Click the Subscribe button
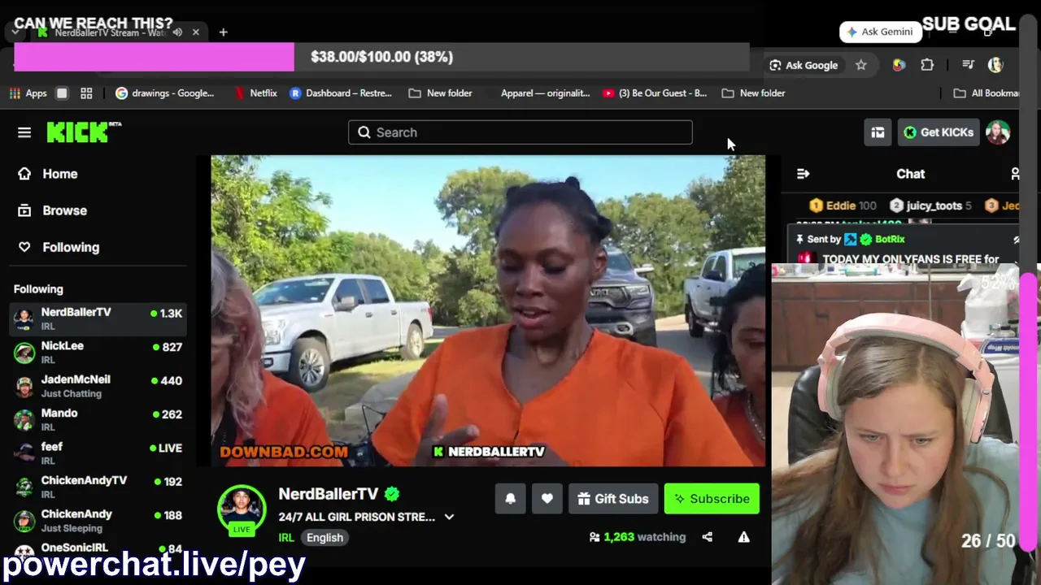Viewport: 1041px width, 585px height. pyautogui.click(x=712, y=499)
